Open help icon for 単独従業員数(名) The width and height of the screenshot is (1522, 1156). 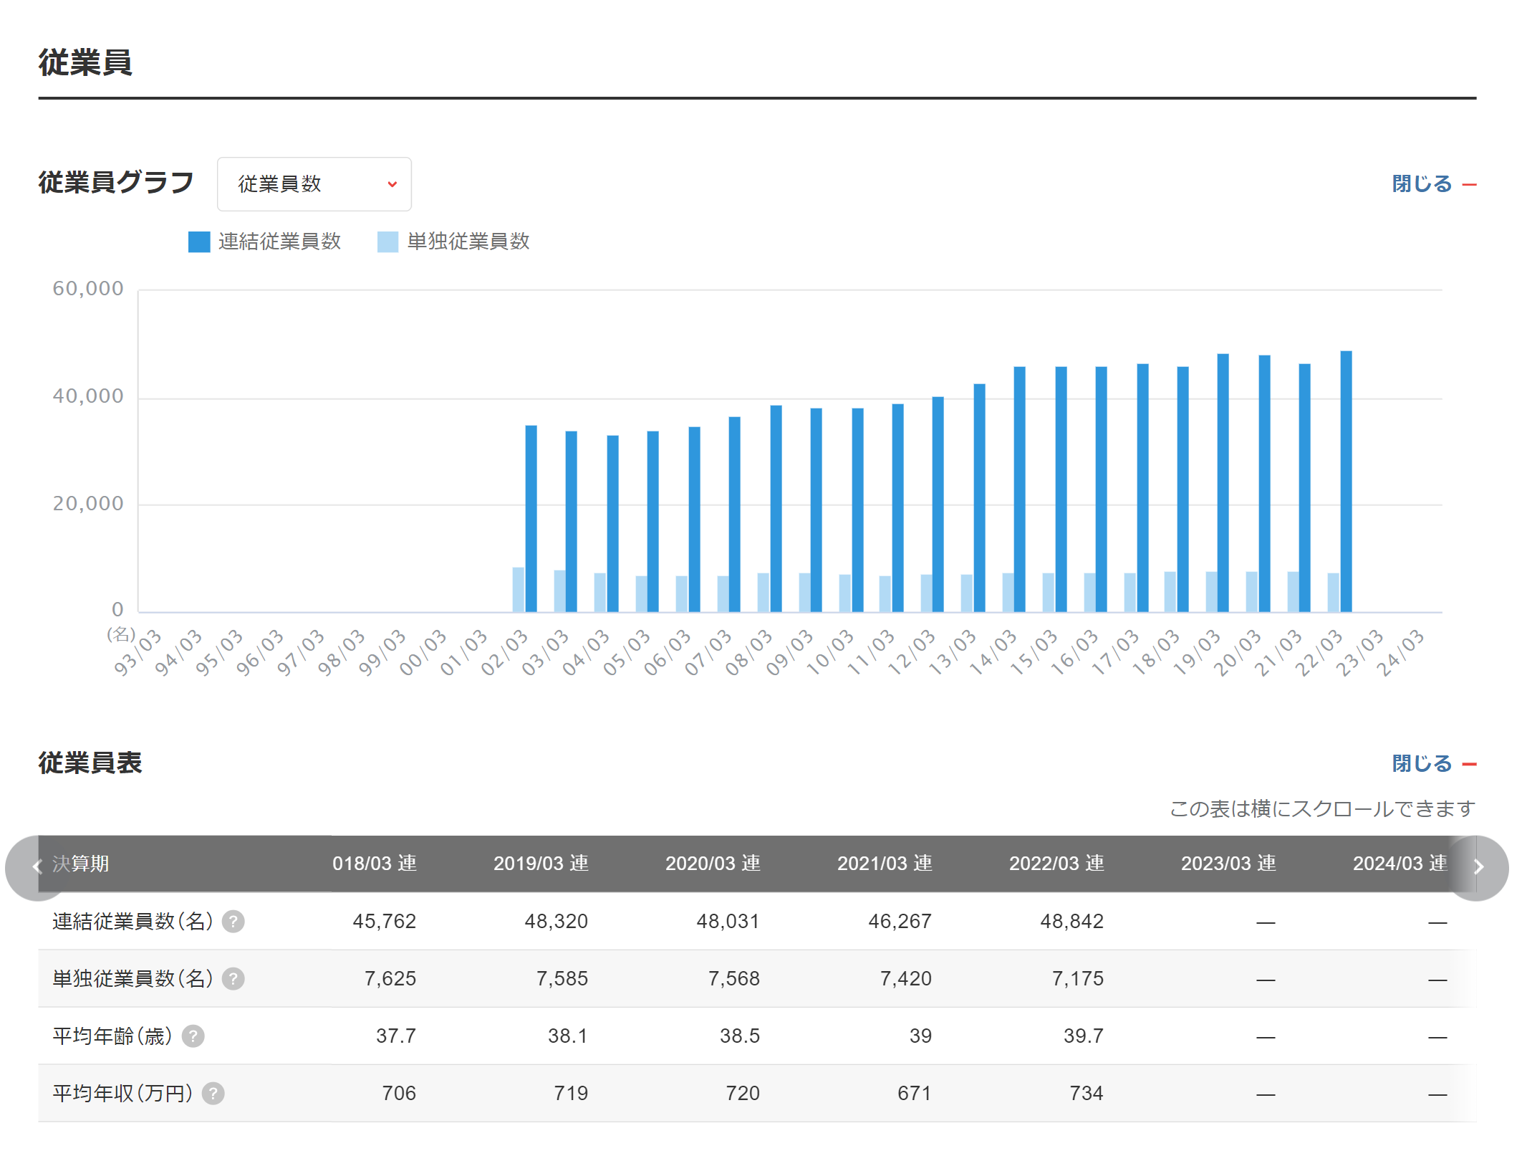(x=233, y=978)
